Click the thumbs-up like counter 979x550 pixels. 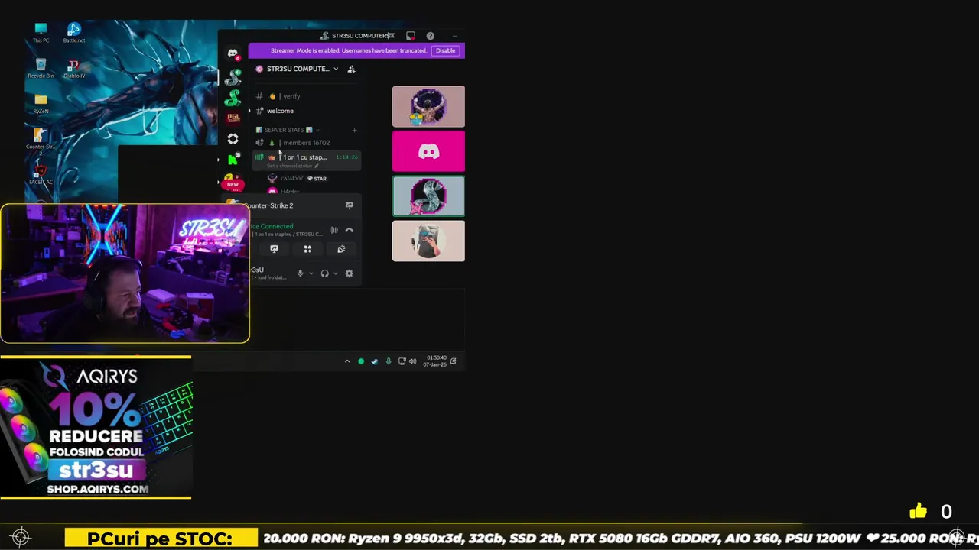click(x=930, y=511)
